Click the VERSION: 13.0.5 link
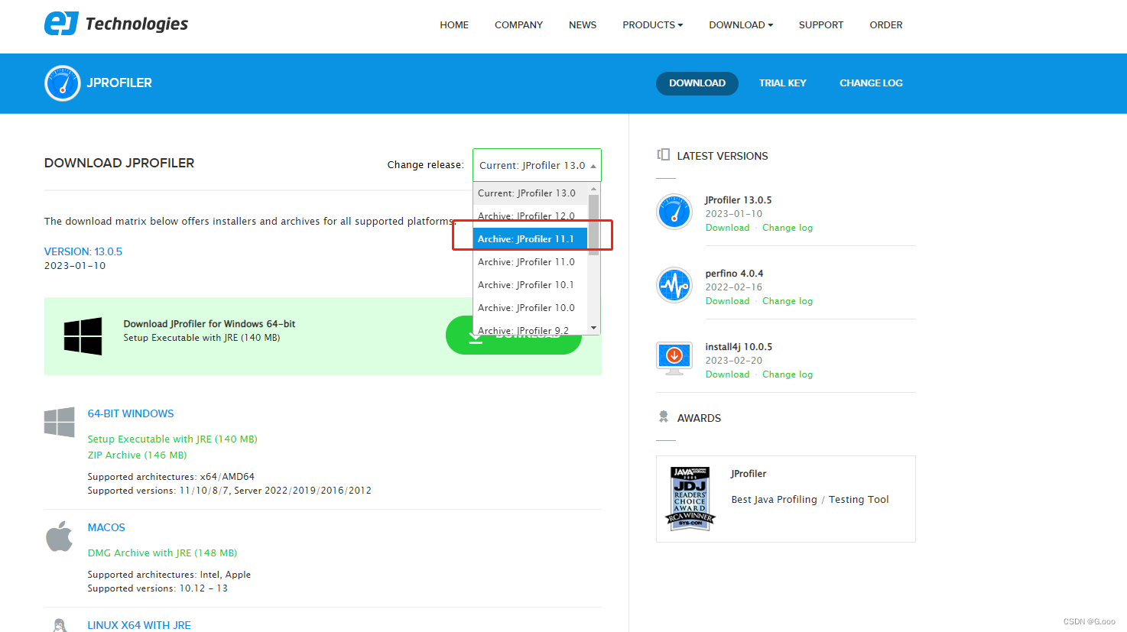The width and height of the screenshot is (1127, 632). tap(83, 251)
